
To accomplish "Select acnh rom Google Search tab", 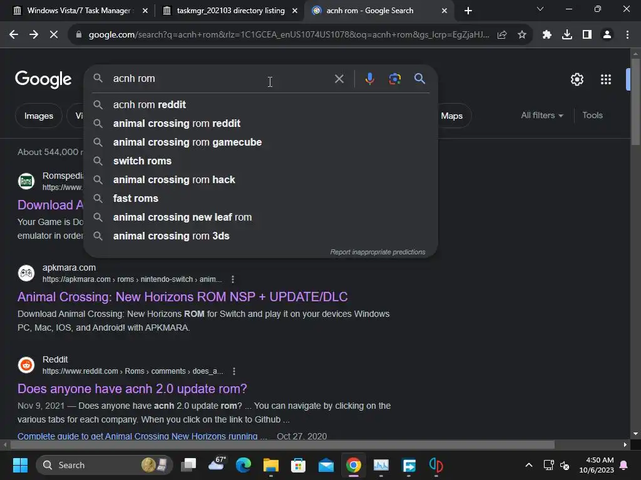I will click(x=369, y=11).
